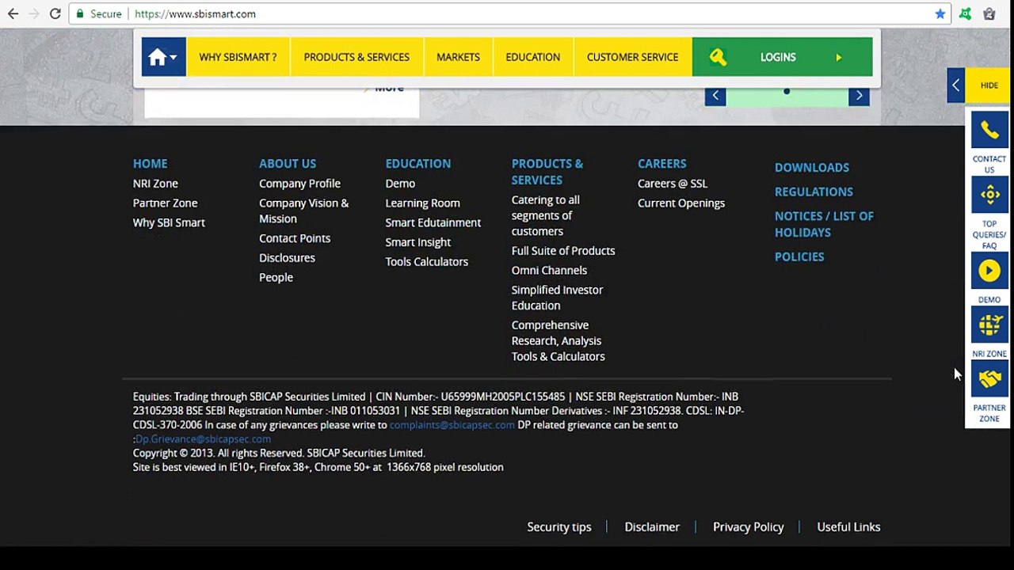
Task: Open NRI Zone footer link
Action: click(155, 184)
